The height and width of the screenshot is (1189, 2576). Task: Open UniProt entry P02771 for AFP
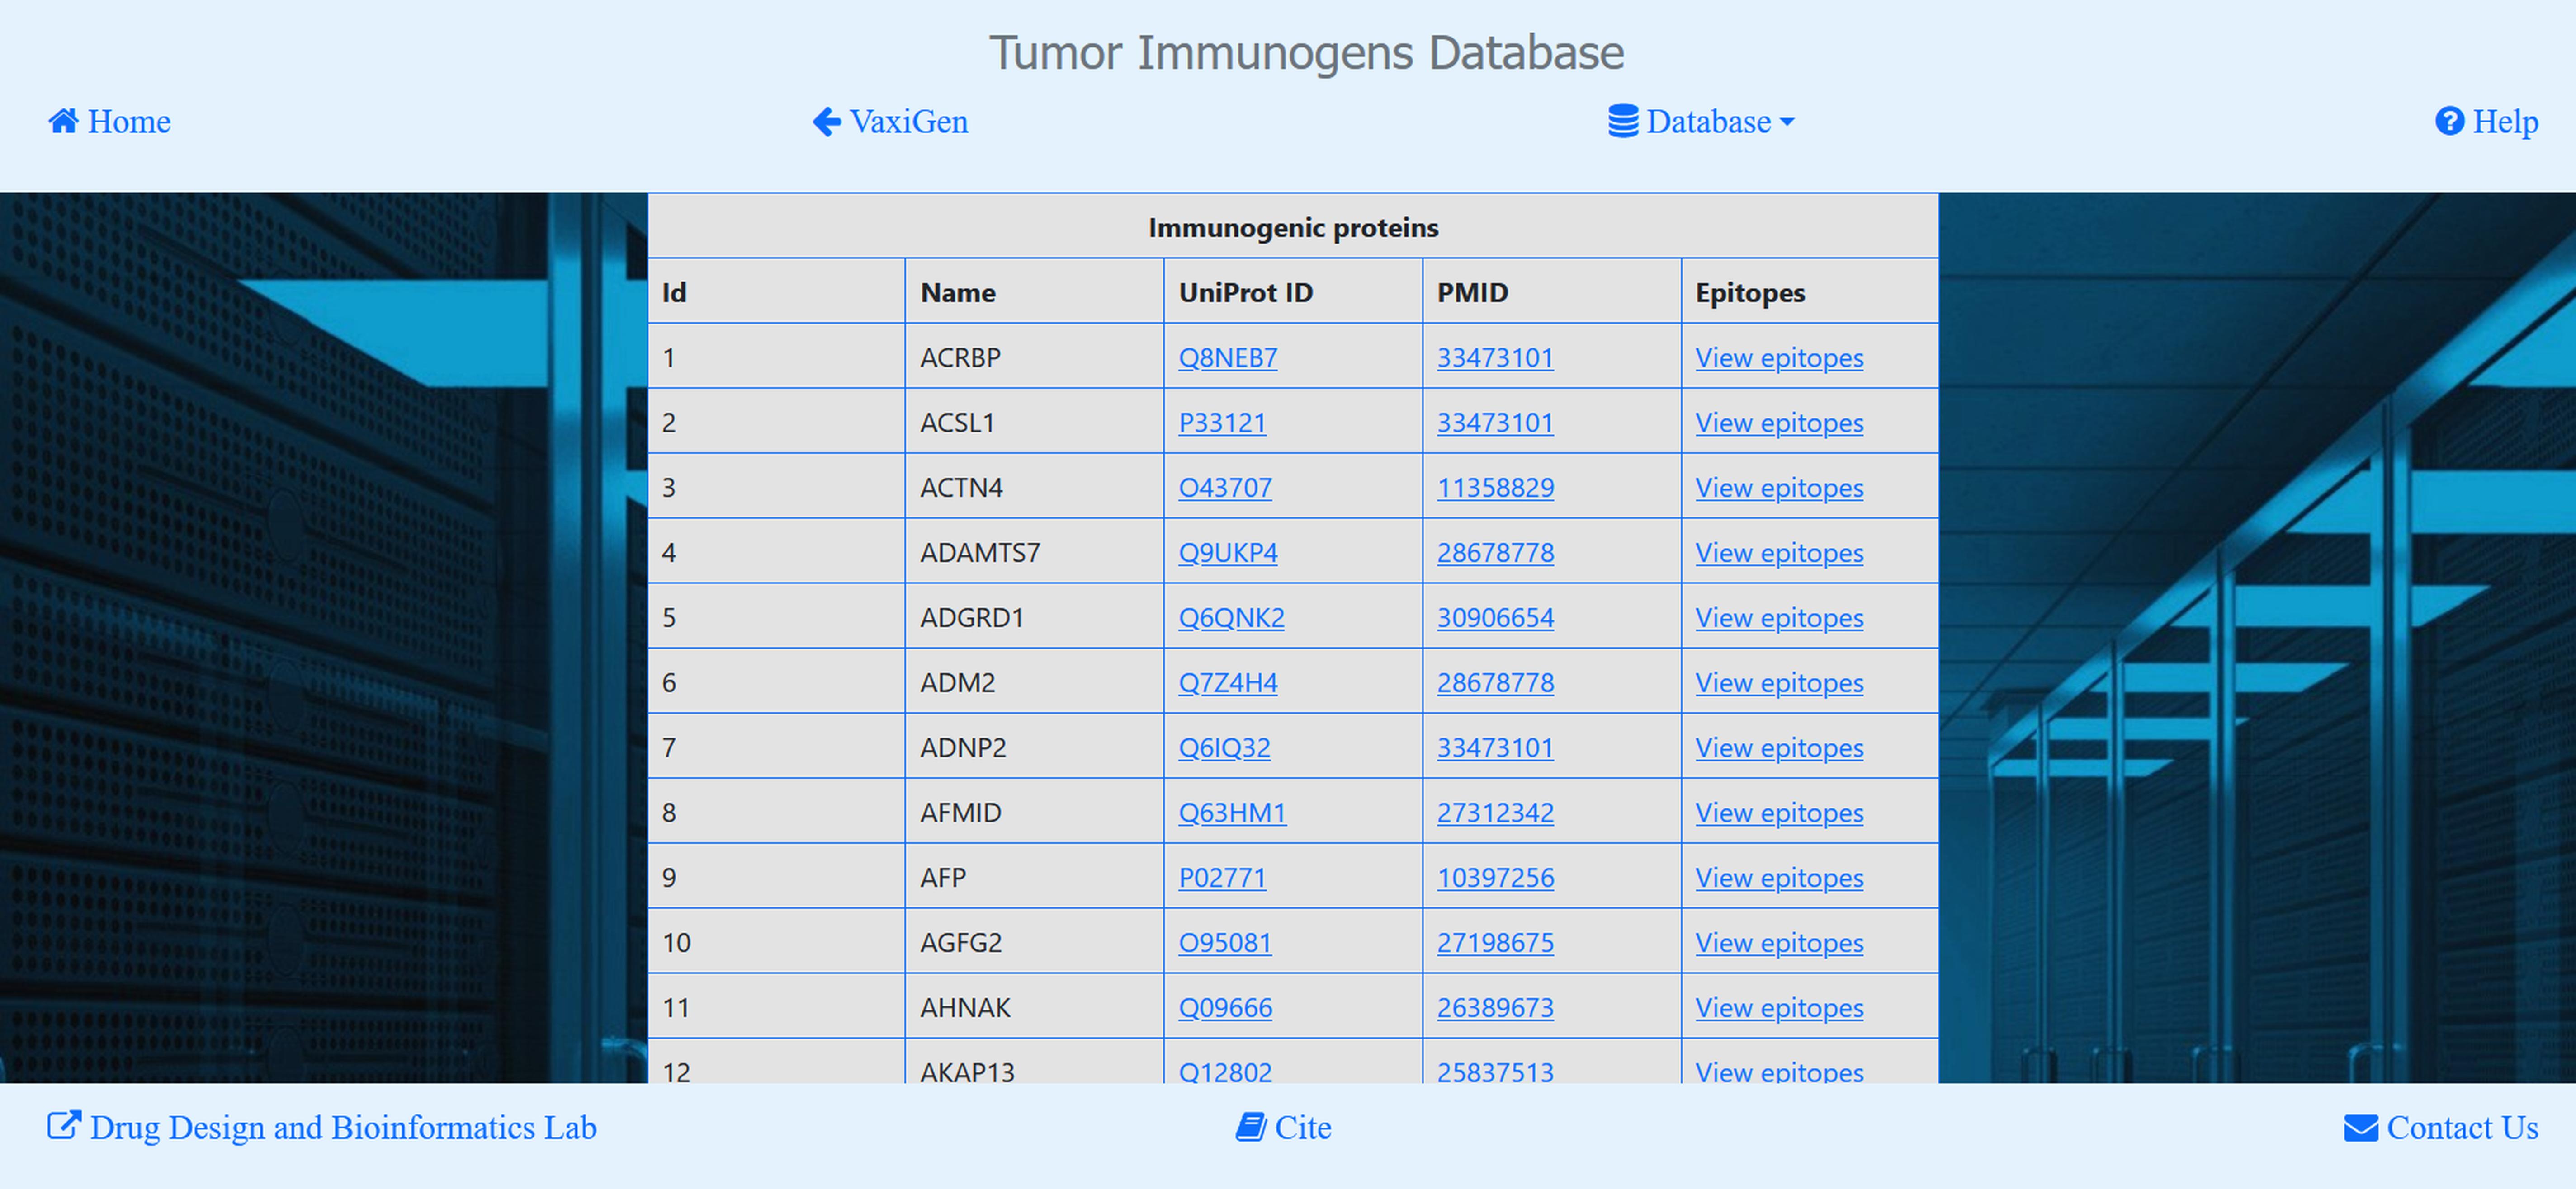pos(1222,877)
